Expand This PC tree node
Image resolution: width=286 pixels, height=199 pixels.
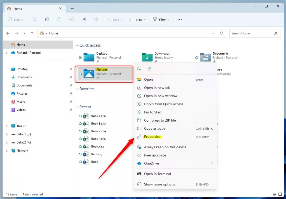tap(7, 126)
